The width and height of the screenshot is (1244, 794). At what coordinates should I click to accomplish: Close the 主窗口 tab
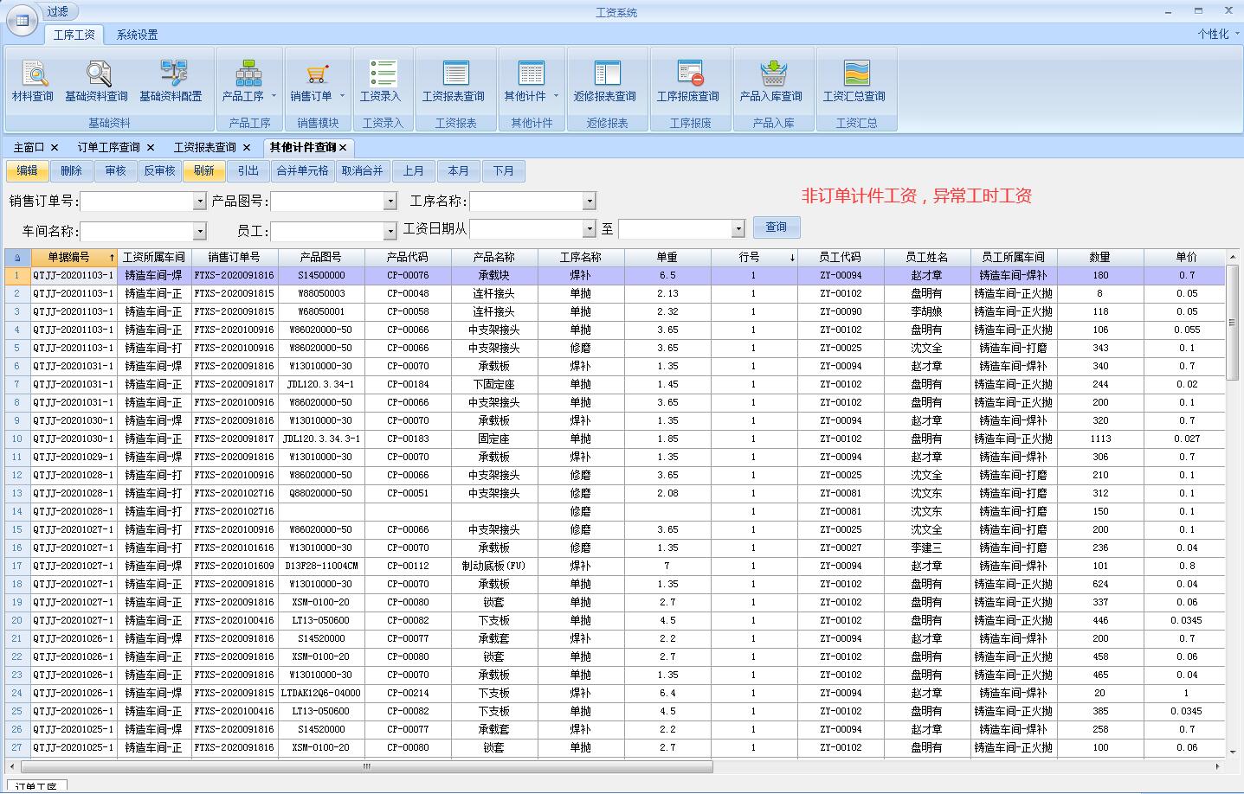(55, 148)
